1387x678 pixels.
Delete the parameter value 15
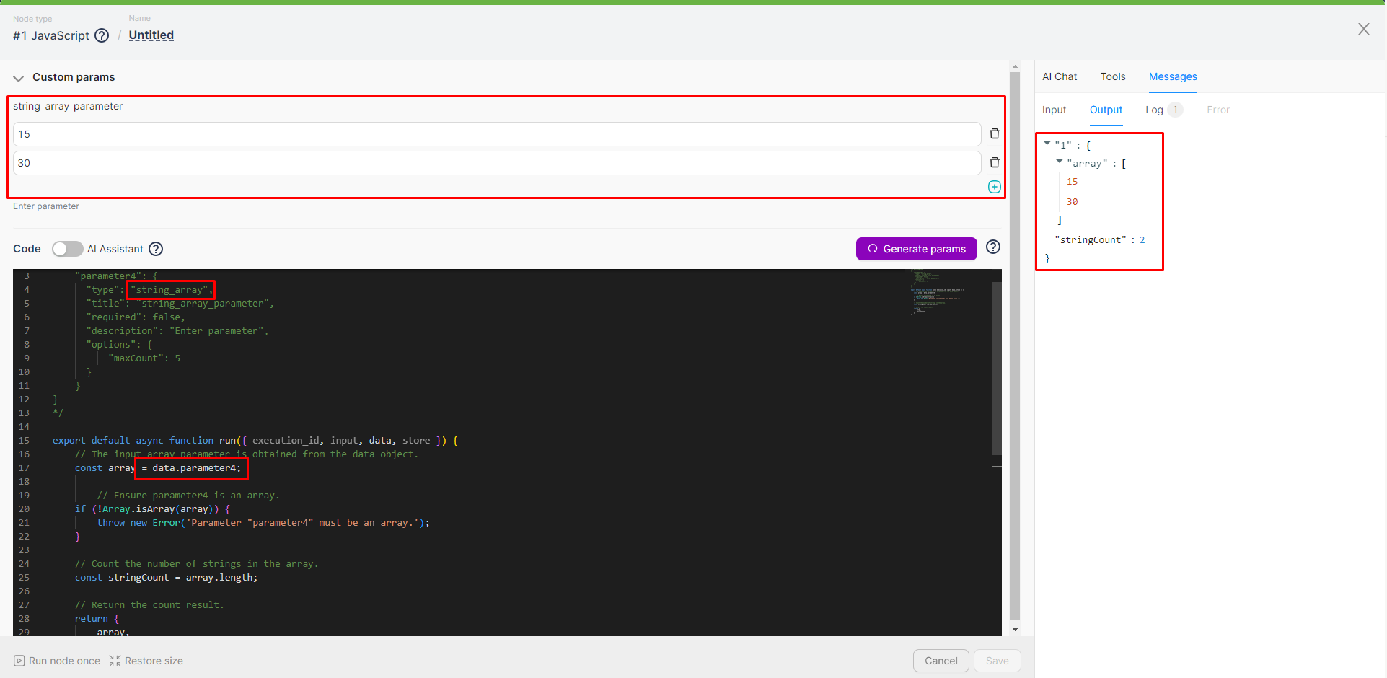point(995,133)
